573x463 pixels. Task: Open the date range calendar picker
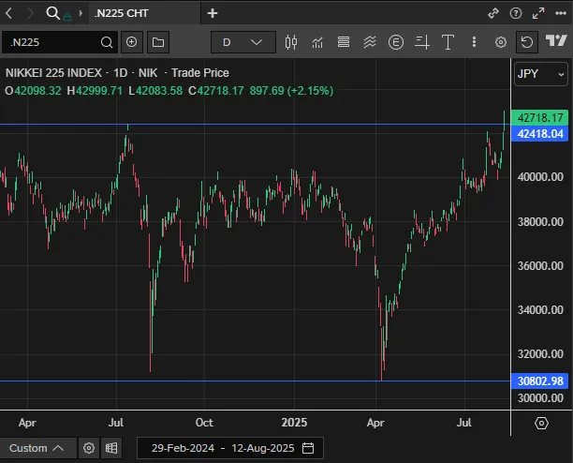308,448
